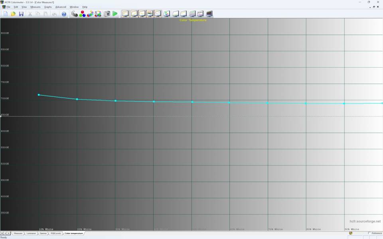
Task: Click the color ring saturation measure icon
Action: (98, 14)
